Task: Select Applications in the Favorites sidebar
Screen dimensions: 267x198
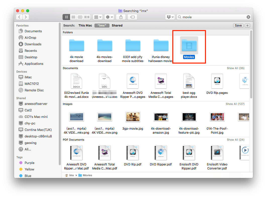Action: tap(33, 64)
